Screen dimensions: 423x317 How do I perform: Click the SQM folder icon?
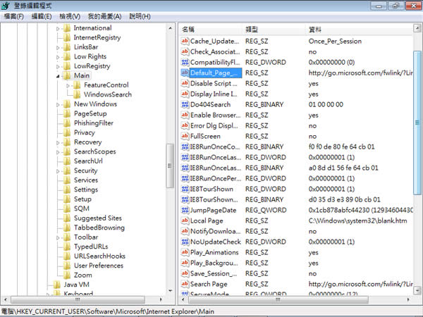coord(67,209)
